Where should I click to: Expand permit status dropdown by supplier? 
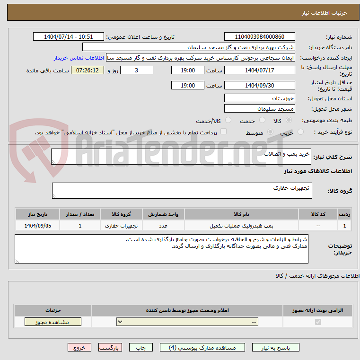pos(187,322)
